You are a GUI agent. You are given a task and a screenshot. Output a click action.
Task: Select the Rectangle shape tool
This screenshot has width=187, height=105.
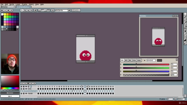[x=185, y=37]
